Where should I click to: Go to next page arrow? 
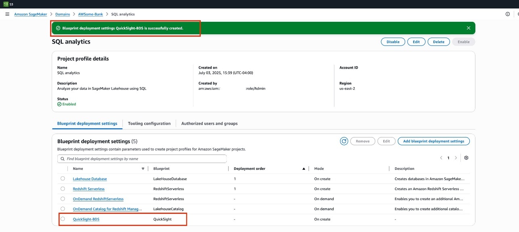tap(456, 158)
